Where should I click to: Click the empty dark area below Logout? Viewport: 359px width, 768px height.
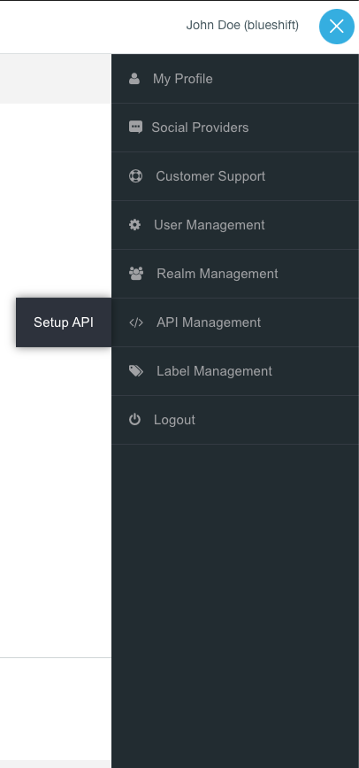pos(235,606)
